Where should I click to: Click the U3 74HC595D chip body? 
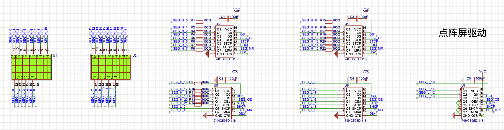tap(224, 41)
